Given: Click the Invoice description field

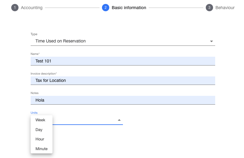Looking at the screenshot, I should point(123,80).
